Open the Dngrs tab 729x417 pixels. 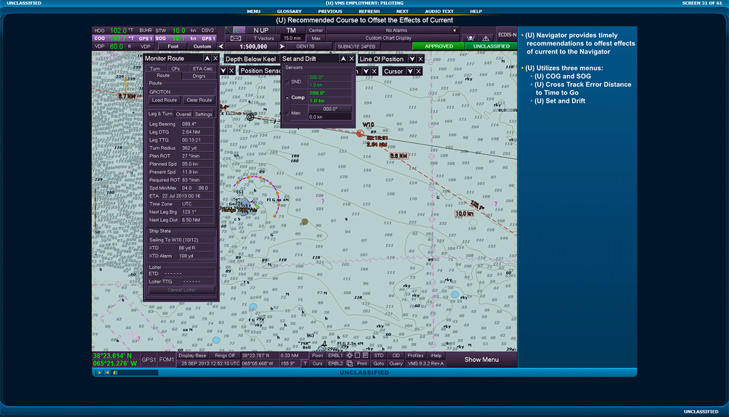pyautogui.click(x=199, y=76)
